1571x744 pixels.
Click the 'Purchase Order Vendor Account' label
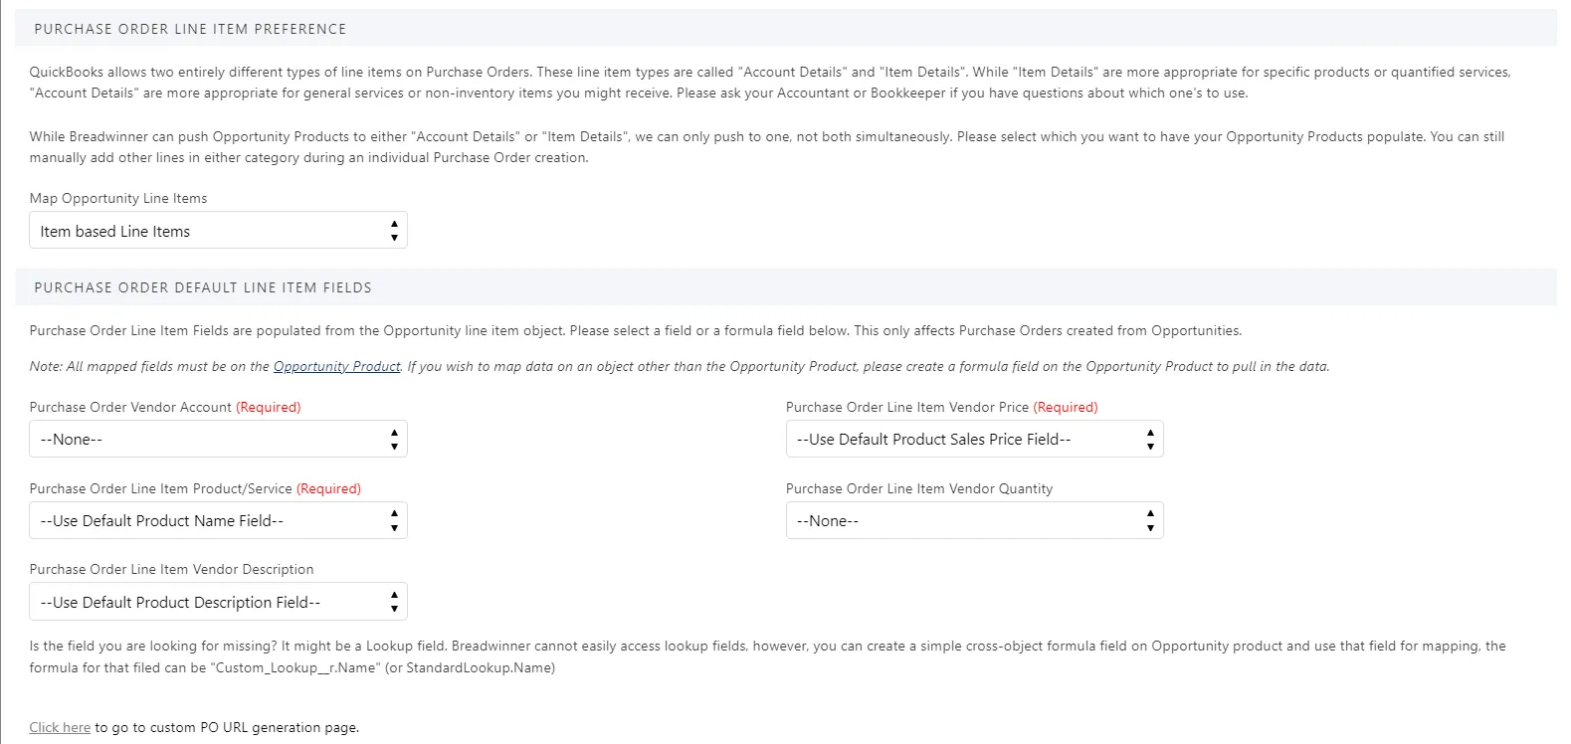[x=130, y=407]
